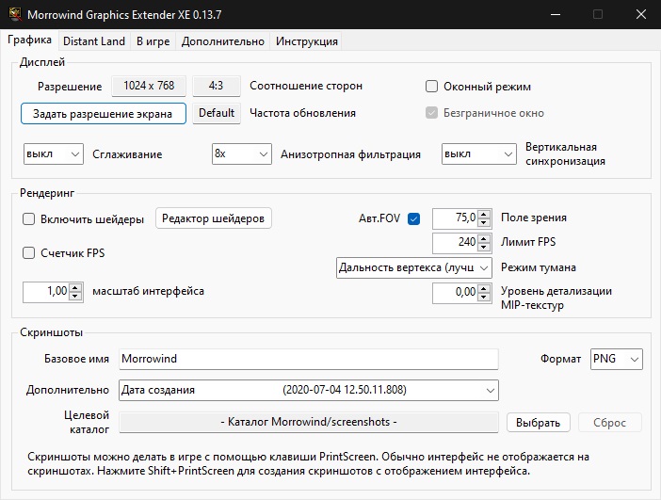Switch to the Distant Land tab
This screenshot has width=661, height=500.
pos(93,41)
